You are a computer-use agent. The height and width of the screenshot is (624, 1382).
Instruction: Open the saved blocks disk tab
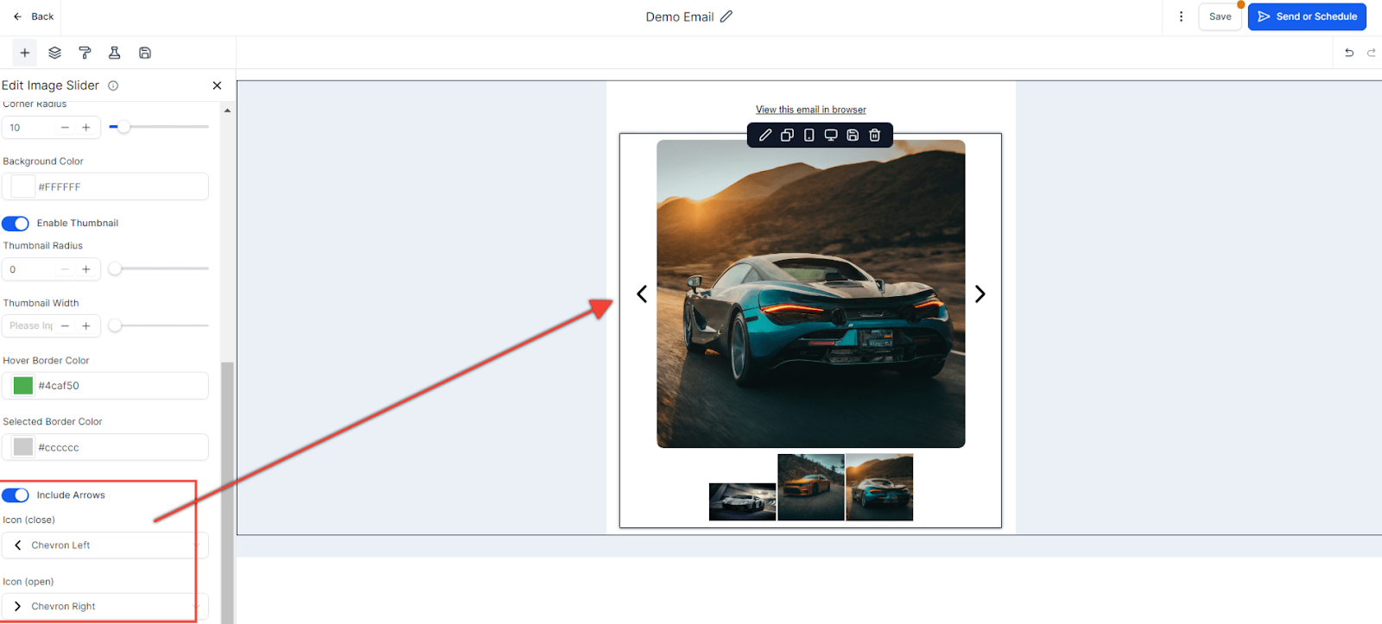(145, 53)
